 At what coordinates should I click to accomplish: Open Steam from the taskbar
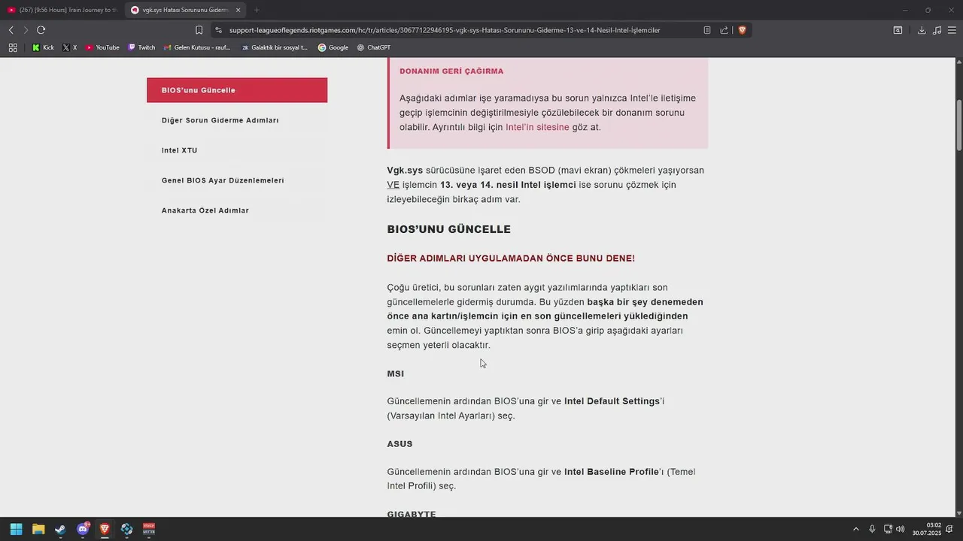[60, 529]
